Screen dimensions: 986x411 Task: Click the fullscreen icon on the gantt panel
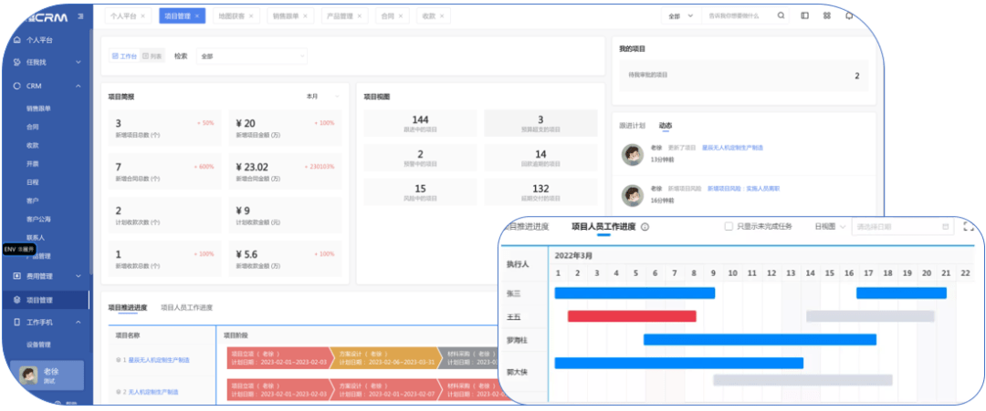(969, 227)
